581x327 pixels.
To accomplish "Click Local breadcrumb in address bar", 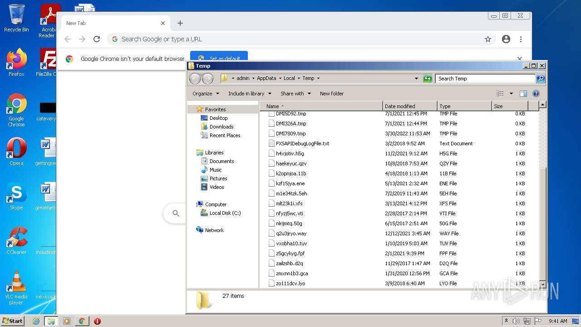I will [289, 79].
